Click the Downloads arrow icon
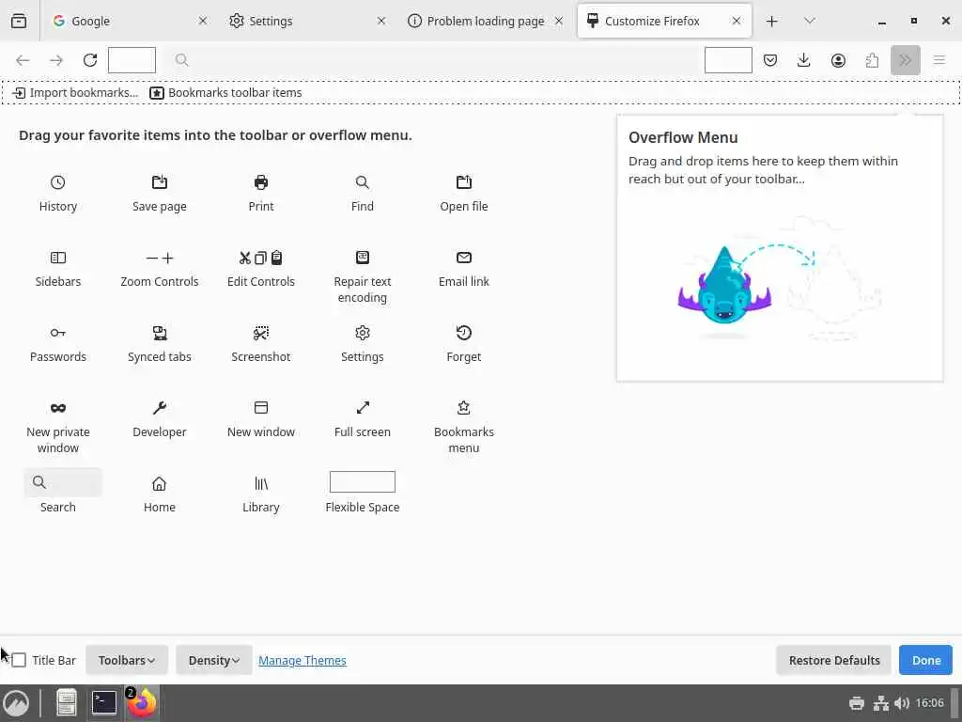Image resolution: width=962 pixels, height=722 pixels. click(x=804, y=60)
